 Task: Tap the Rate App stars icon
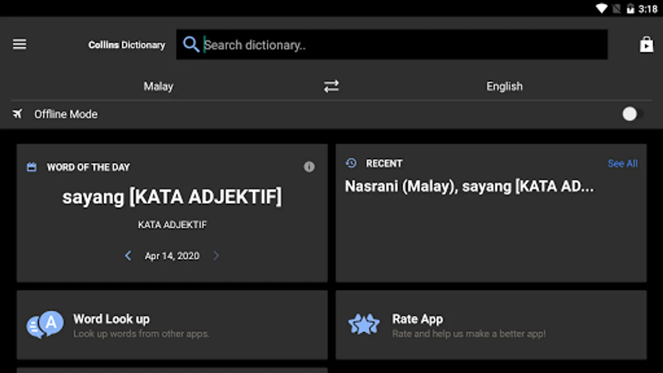point(364,325)
